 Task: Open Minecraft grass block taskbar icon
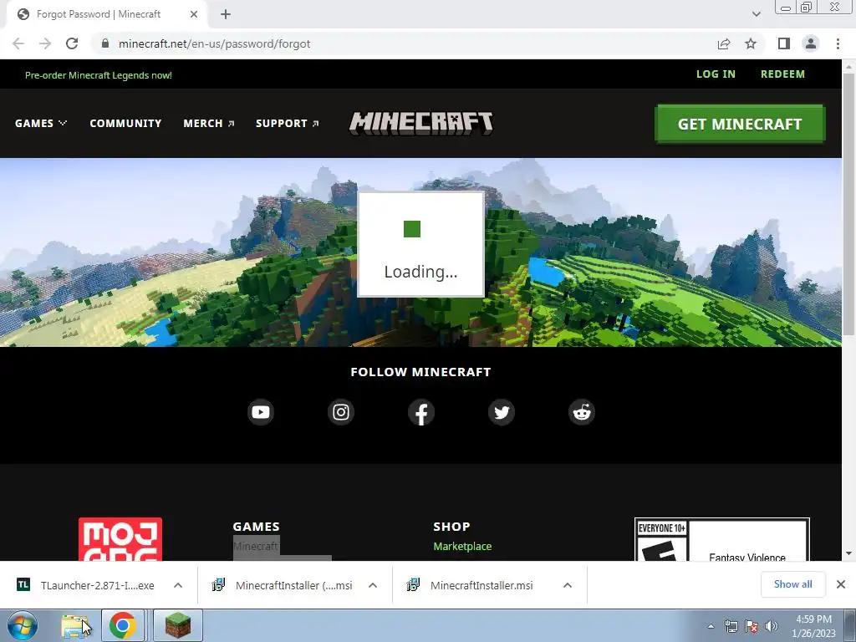coord(178,625)
